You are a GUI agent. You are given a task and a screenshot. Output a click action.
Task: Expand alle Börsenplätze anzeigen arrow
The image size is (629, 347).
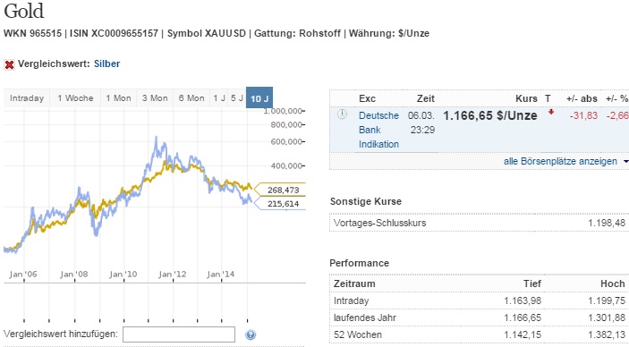[x=625, y=162]
